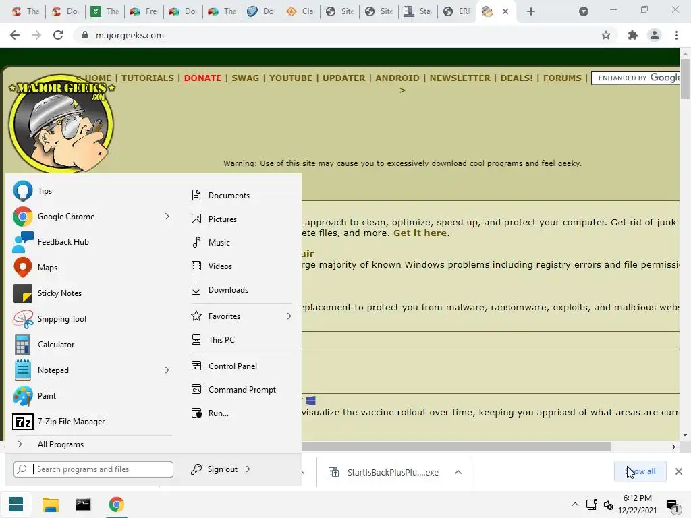Open the Tips app icon
This screenshot has height=518, width=691.
[x=22, y=191]
